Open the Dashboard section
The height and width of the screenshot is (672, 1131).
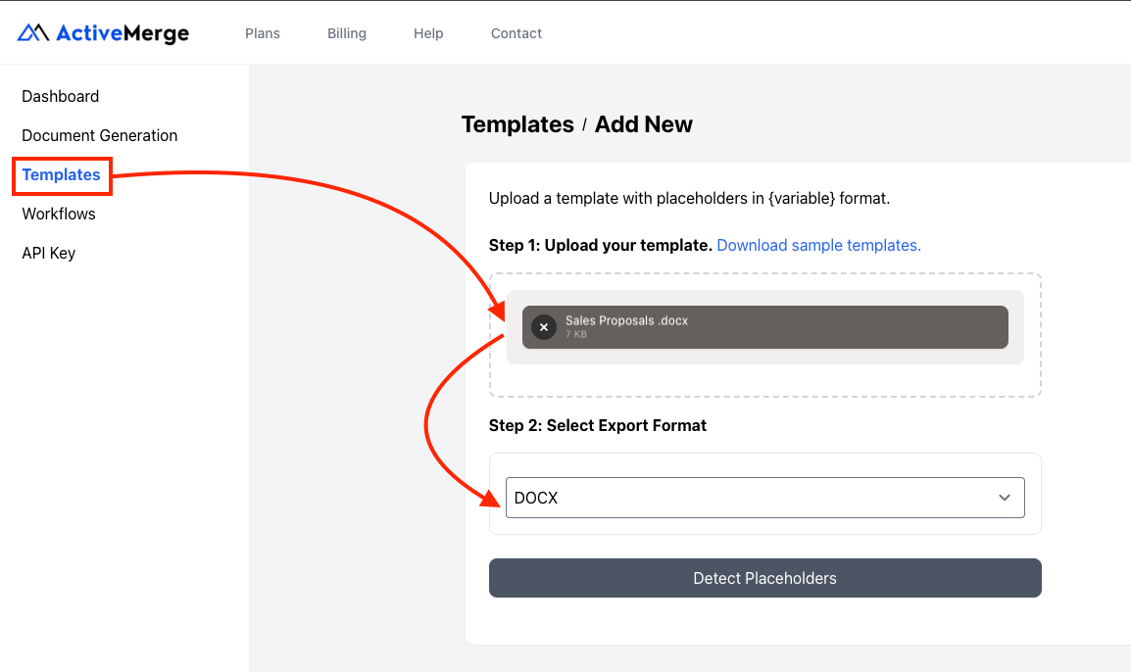click(x=60, y=96)
